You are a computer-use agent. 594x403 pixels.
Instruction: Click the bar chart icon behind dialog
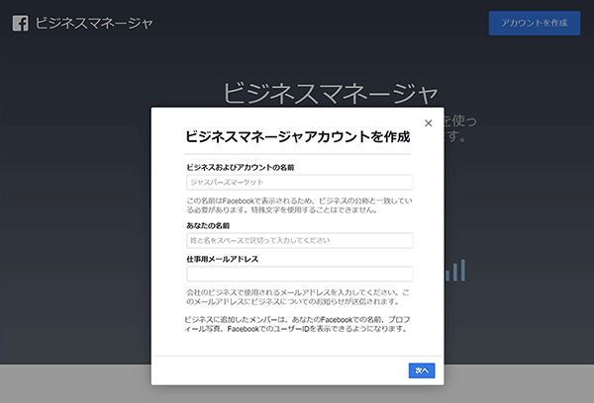455,270
